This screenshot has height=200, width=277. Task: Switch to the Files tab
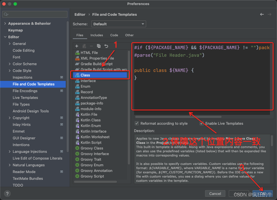click(80, 35)
